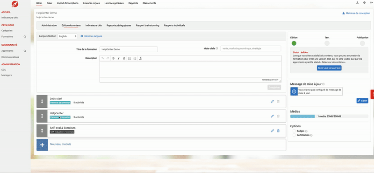Viewport: 374px width, 173px height.
Task: Insert a bullet list in the description editor
Action: (x=129, y=58)
